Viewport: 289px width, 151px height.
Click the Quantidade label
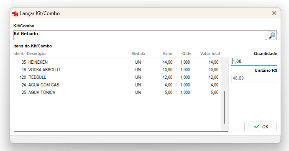point(266,54)
